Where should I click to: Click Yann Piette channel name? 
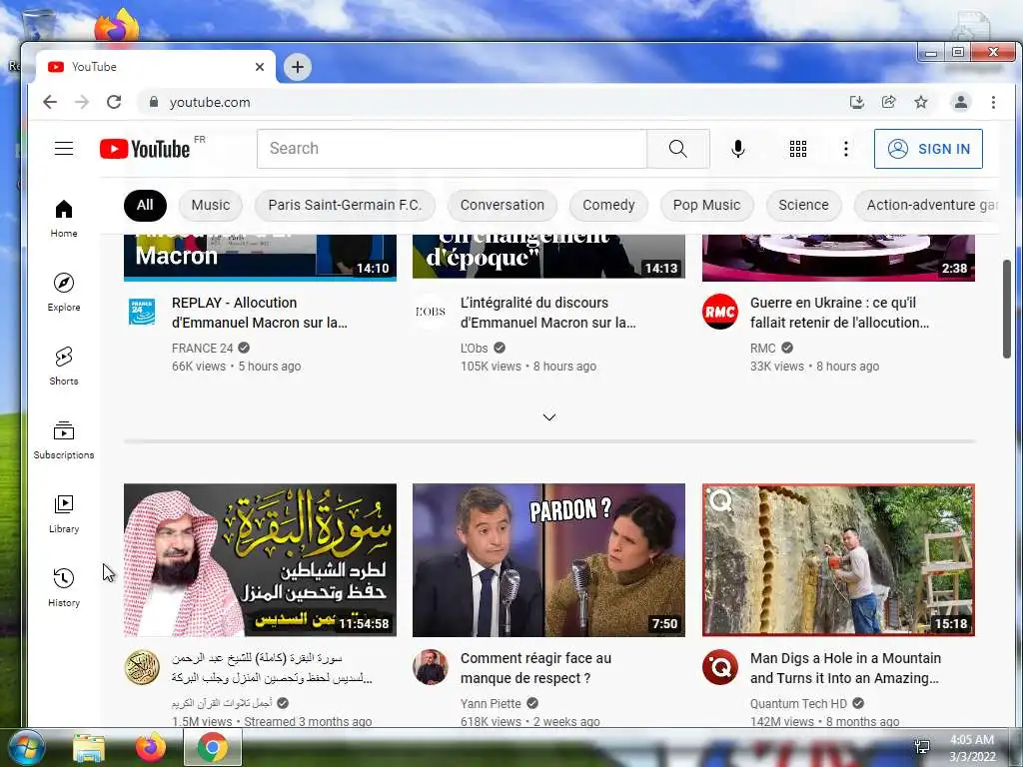click(x=491, y=704)
